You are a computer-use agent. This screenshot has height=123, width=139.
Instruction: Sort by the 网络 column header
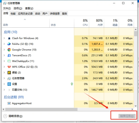pos(126,23)
